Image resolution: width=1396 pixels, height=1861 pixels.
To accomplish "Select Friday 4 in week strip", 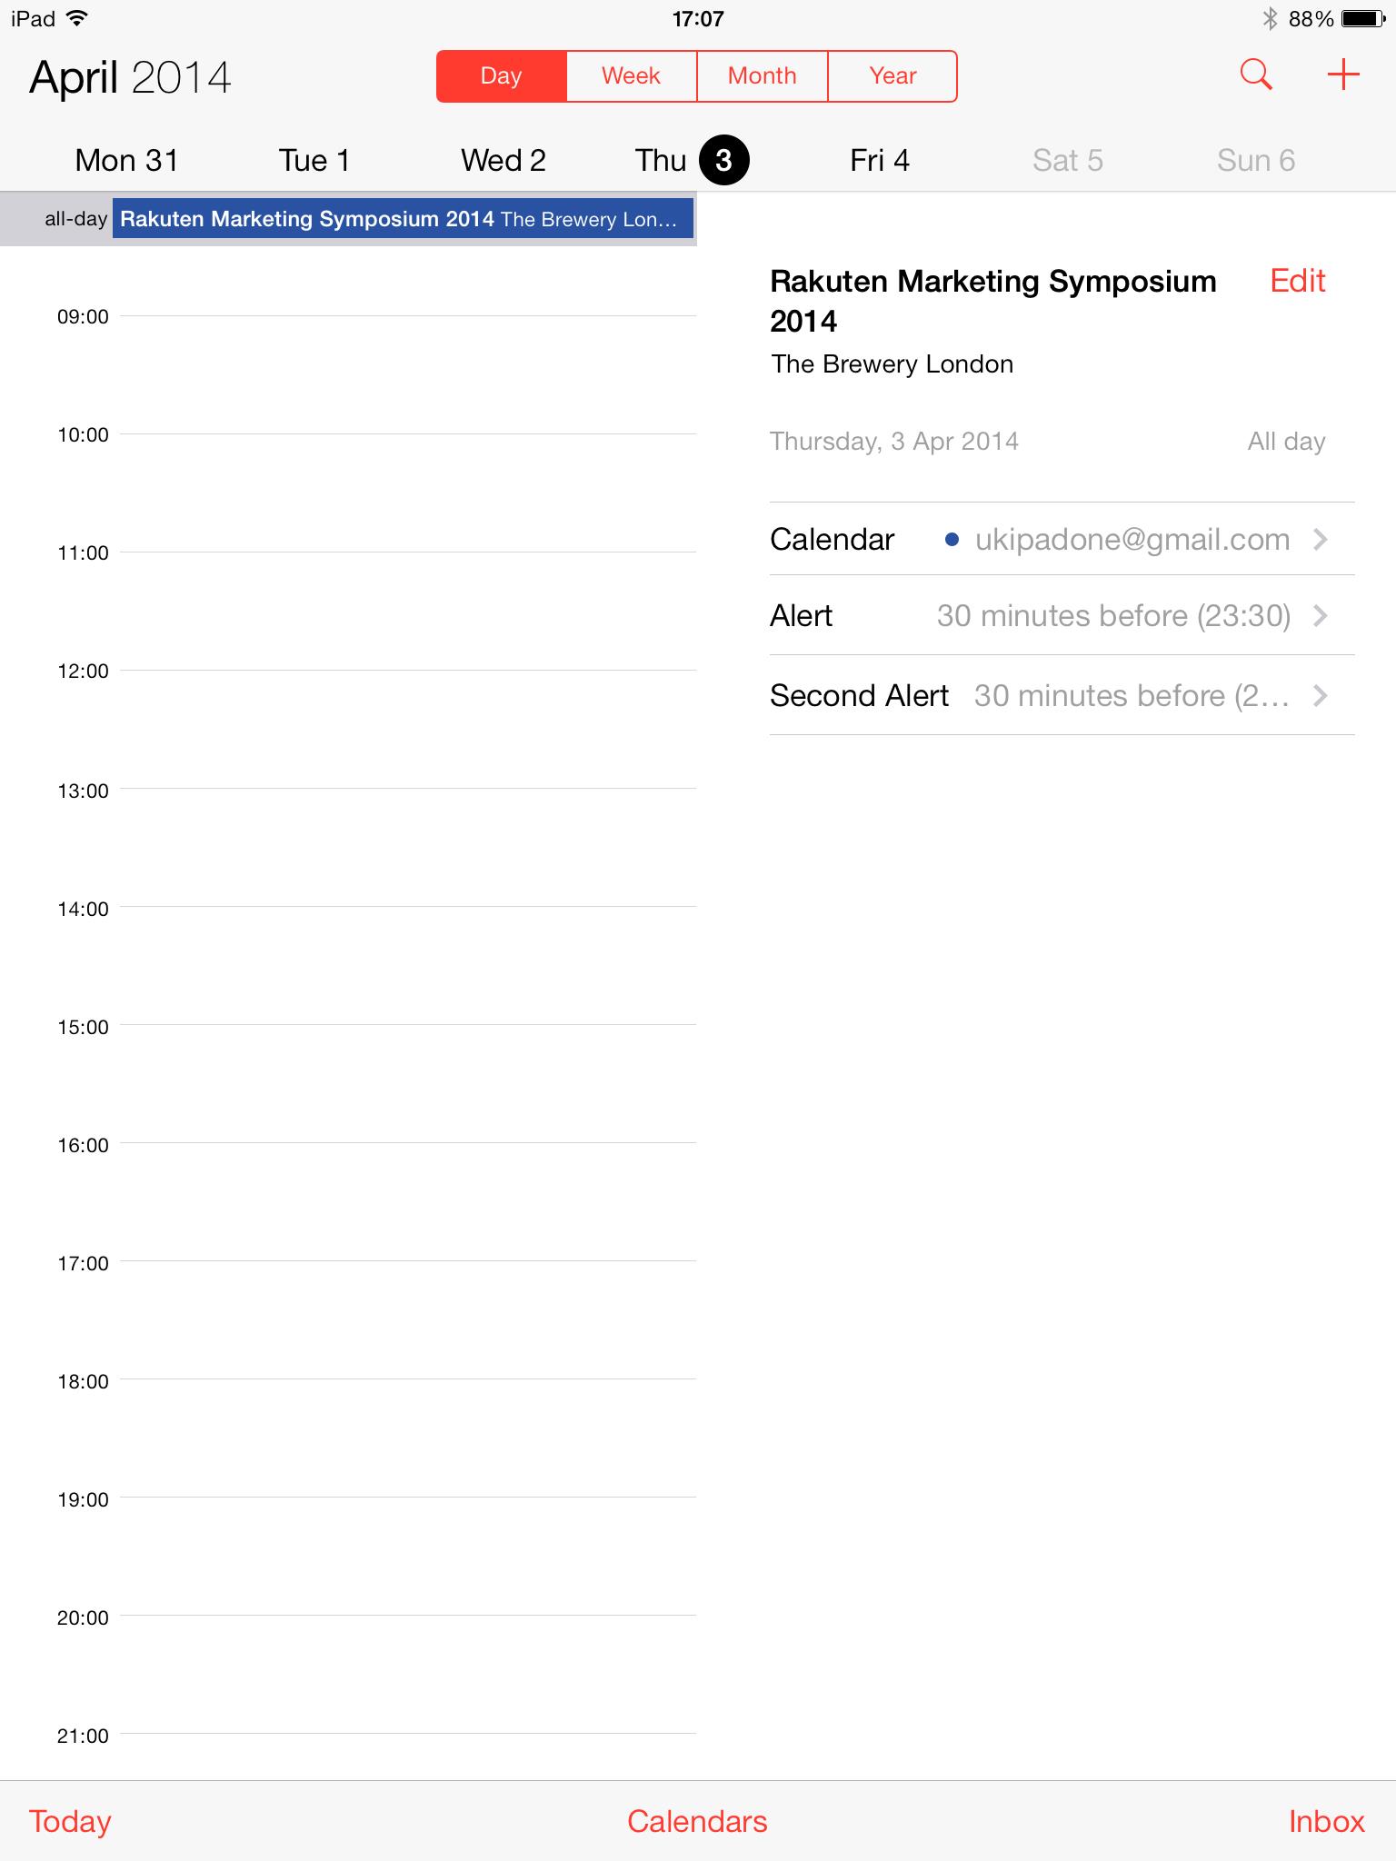I will point(879,161).
